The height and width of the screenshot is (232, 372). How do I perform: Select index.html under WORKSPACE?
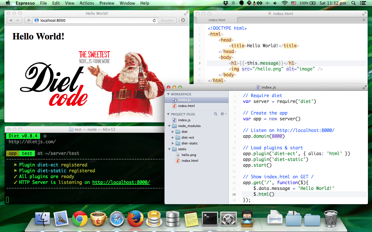197,106
